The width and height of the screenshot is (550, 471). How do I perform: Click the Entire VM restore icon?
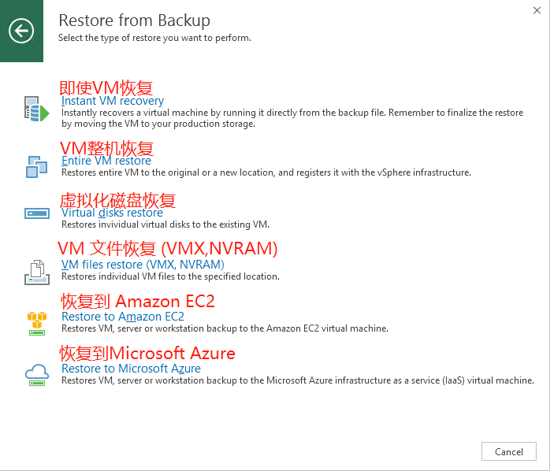pos(36,167)
